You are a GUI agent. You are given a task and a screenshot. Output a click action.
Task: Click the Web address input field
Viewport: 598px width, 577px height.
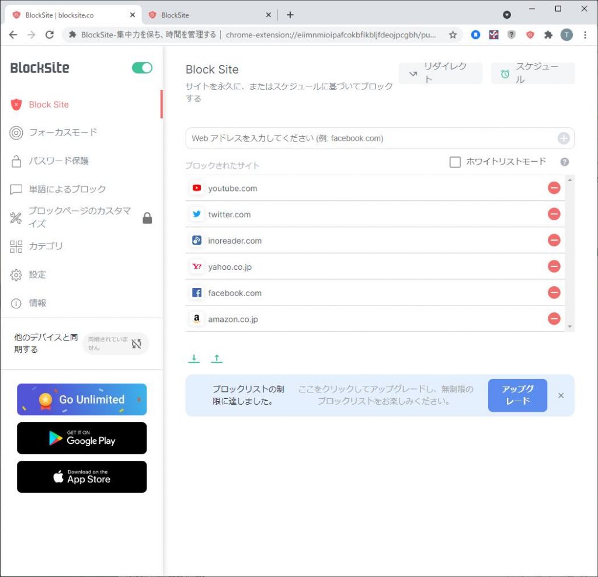tap(371, 138)
